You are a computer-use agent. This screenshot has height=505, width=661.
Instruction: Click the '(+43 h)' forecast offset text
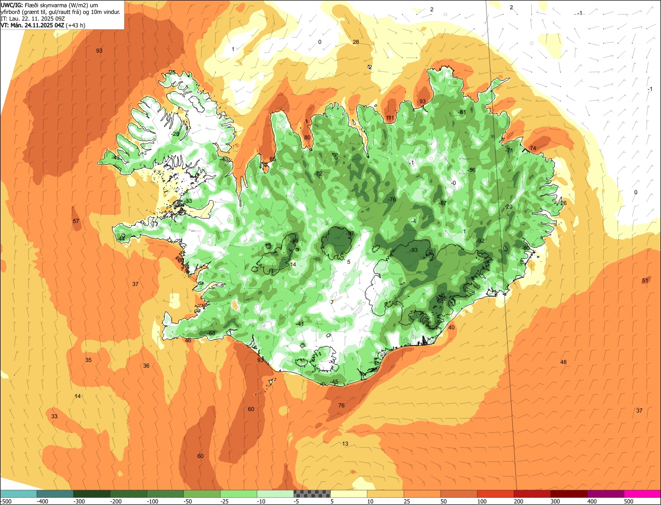click(75, 25)
